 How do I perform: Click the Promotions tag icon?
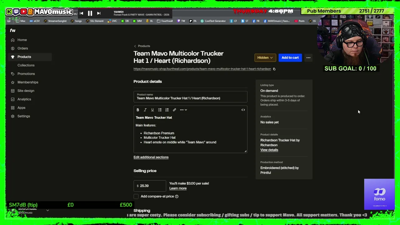coord(12,74)
